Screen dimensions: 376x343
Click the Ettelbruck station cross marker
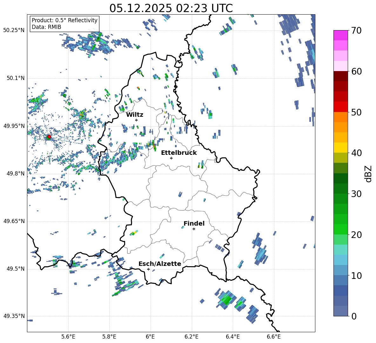click(171, 158)
